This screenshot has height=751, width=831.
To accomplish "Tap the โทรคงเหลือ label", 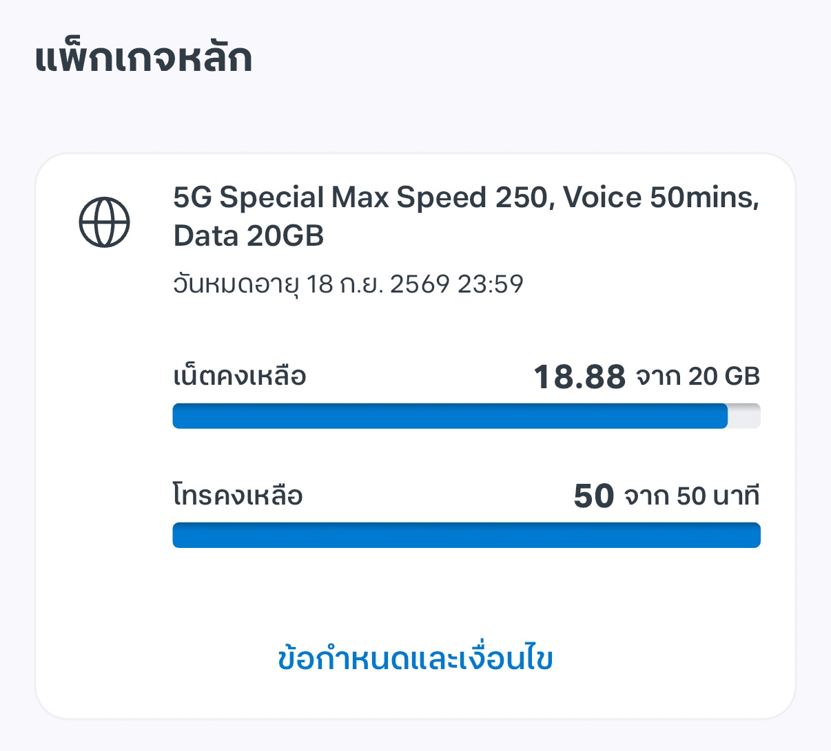I will (x=238, y=496).
